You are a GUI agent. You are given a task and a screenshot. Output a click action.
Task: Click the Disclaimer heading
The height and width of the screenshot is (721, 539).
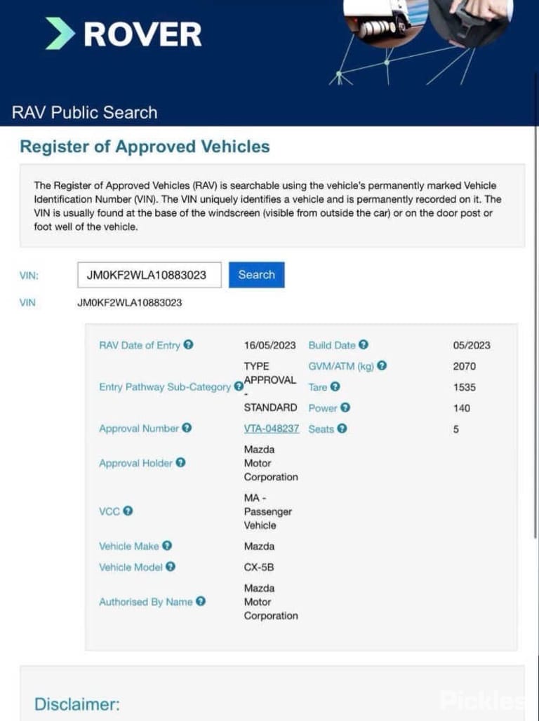pyautogui.click(x=77, y=704)
